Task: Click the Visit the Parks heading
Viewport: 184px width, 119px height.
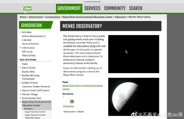Action: click(x=28, y=59)
